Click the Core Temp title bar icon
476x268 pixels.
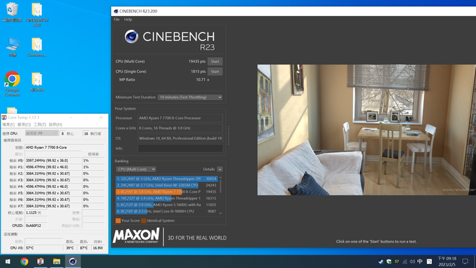[x=4, y=118]
